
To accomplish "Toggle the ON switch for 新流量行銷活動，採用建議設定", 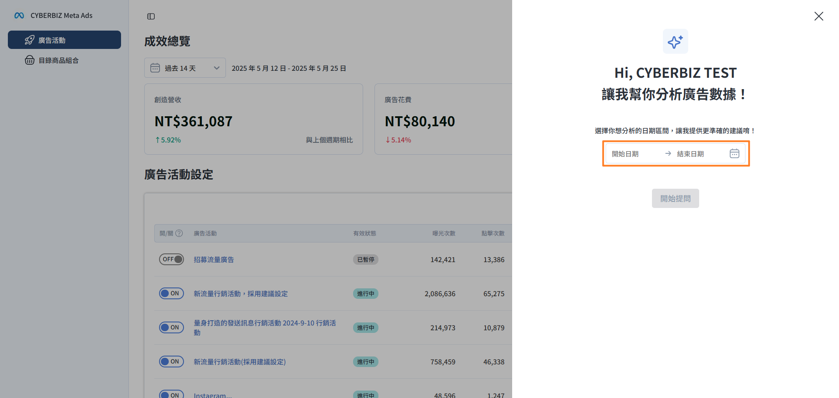I will pos(171,294).
